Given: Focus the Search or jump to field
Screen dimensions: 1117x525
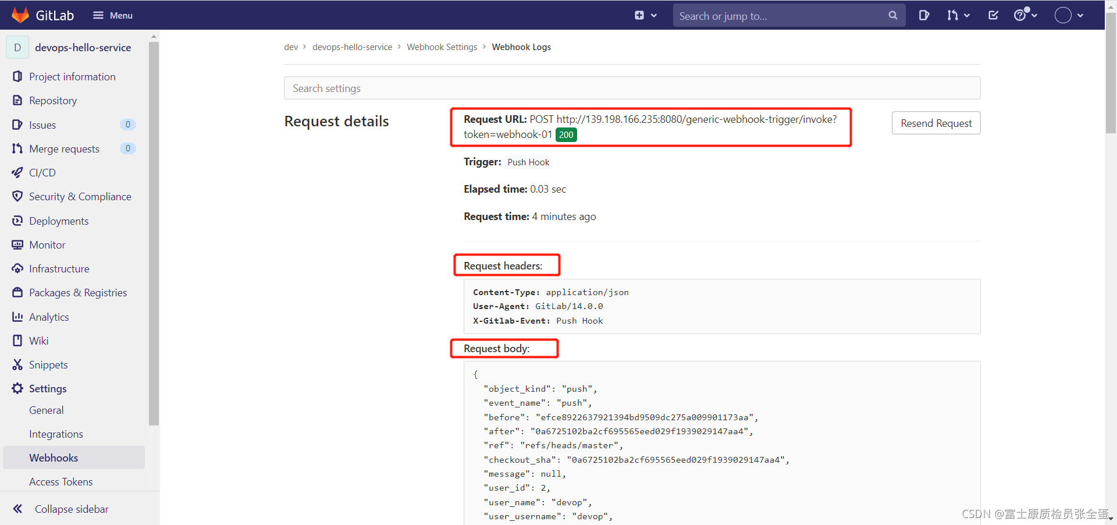Looking at the screenshot, I should click(x=789, y=16).
